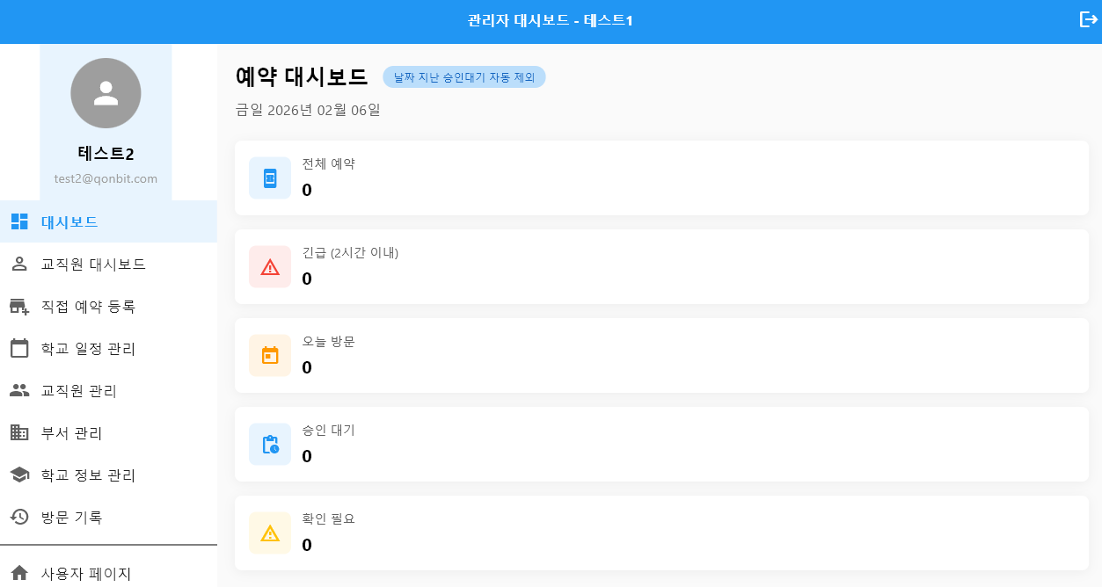Click the 방문 기록 history icon
This screenshot has width=1102, height=587.
[x=19, y=517]
